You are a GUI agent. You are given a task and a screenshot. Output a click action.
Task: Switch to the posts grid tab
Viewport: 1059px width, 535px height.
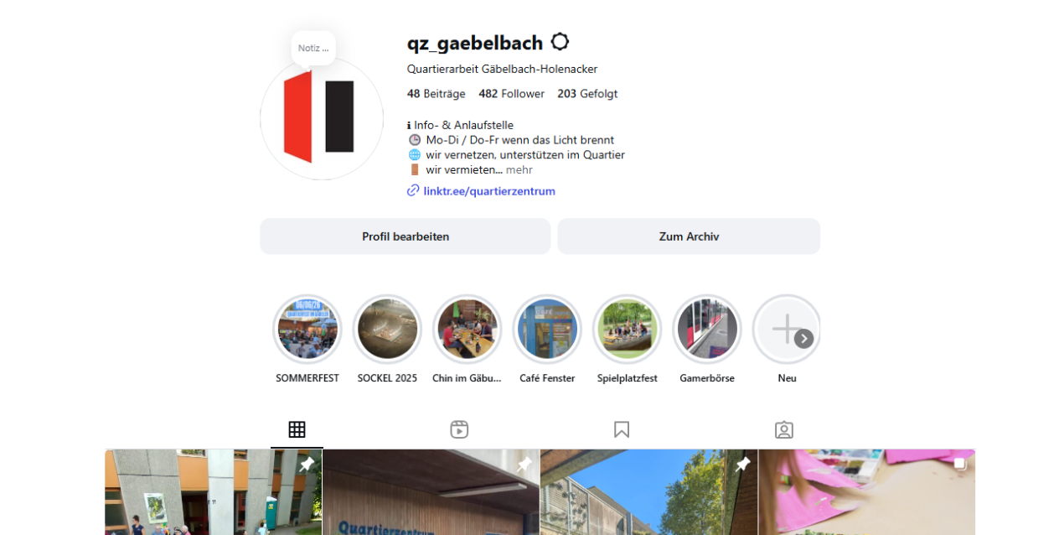[x=297, y=429]
